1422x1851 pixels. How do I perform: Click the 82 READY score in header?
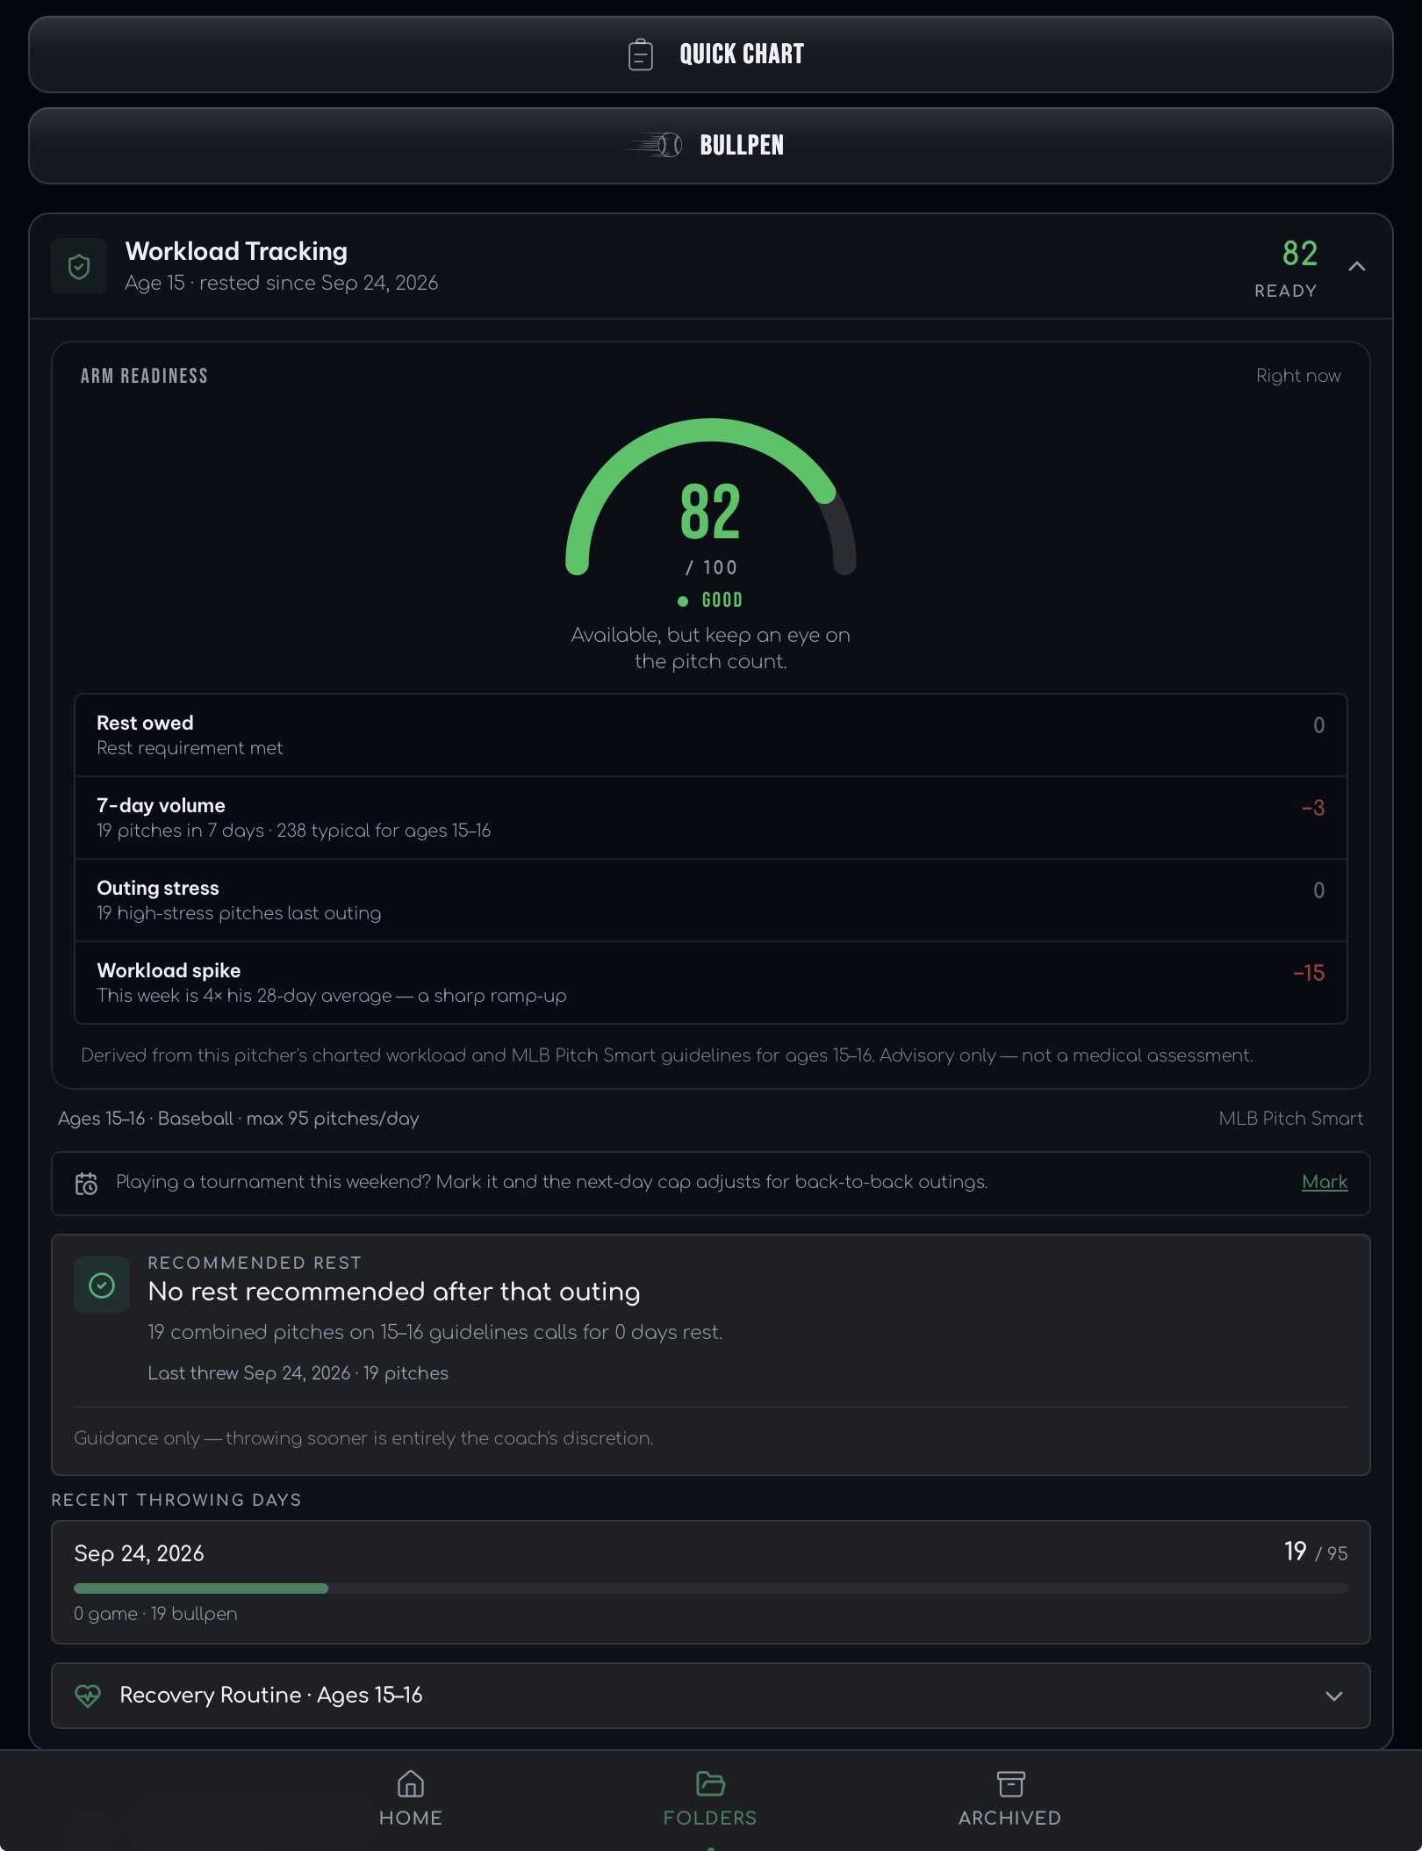(1286, 268)
